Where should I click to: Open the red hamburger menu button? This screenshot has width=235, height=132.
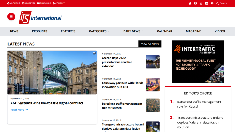click(x=11, y=17)
